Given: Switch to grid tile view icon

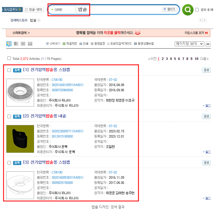Looking at the screenshot, I should point(30,44).
